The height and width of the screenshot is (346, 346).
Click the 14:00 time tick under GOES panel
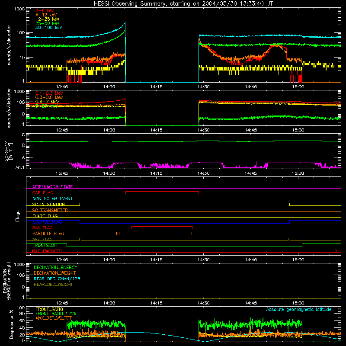[x=109, y=173]
